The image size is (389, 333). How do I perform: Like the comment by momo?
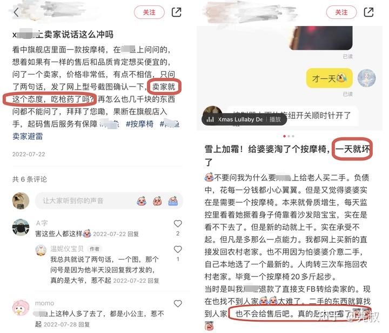click(178, 304)
